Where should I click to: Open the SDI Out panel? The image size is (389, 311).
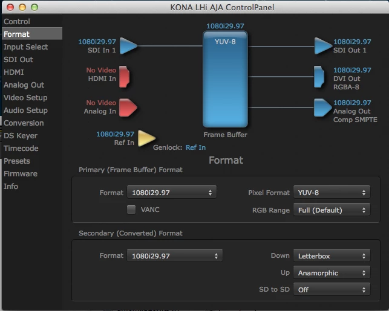click(32, 59)
